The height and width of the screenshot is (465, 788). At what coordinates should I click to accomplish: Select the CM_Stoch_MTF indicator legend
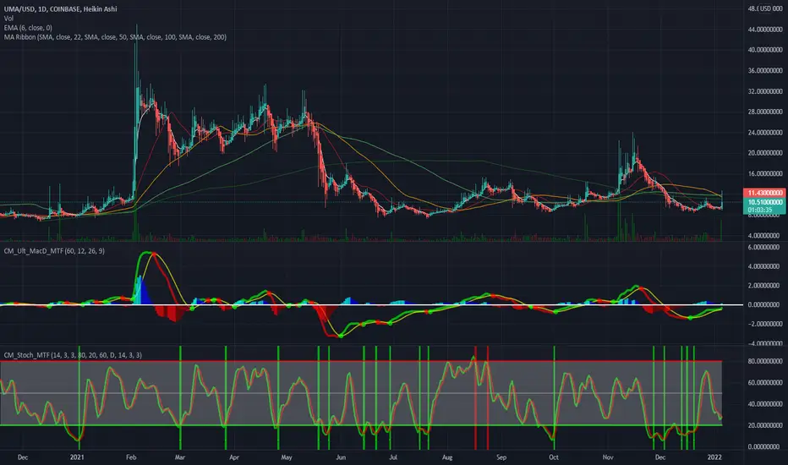point(73,355)
